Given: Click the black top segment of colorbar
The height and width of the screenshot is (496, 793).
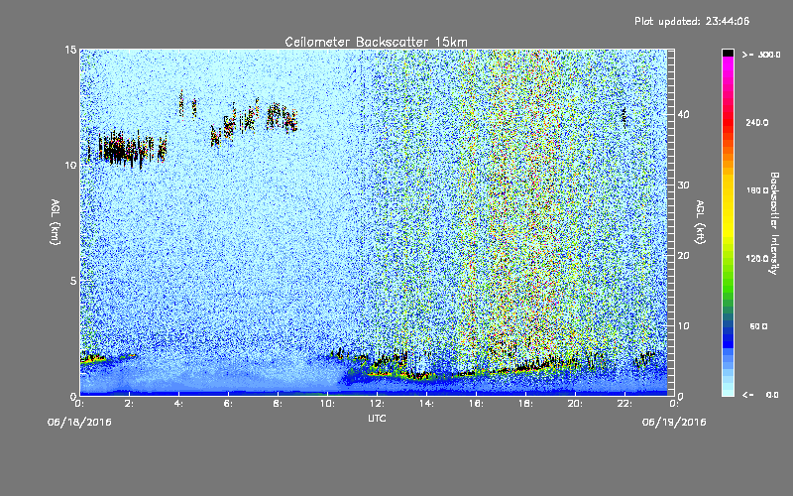Looking at the screenshot, I should tap(728, 53).
